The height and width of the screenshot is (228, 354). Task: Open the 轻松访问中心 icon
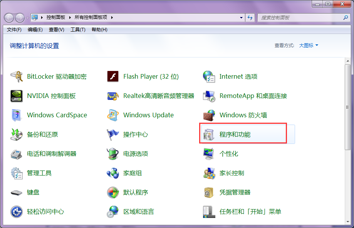pyautogui.click(x=17, y=212)
